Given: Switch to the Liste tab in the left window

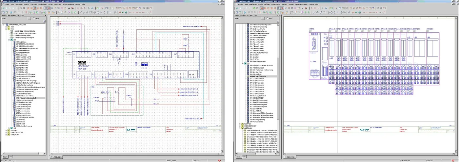Looking at the screenshot, I should click(x=10, y=157).
